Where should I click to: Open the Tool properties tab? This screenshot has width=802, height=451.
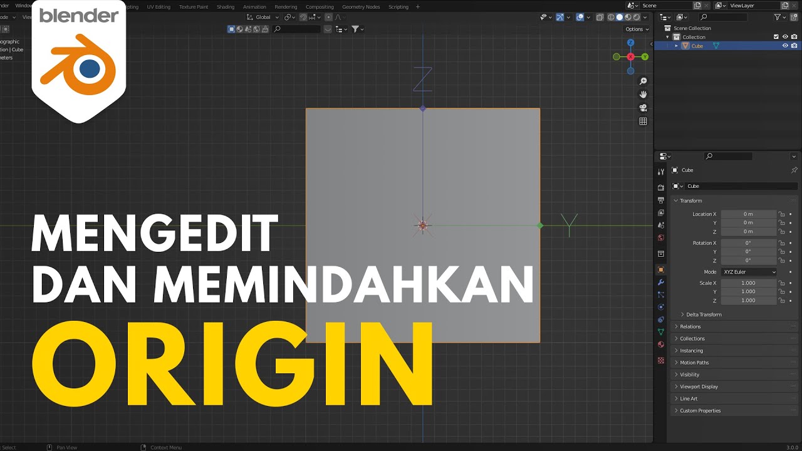point(660,172)
